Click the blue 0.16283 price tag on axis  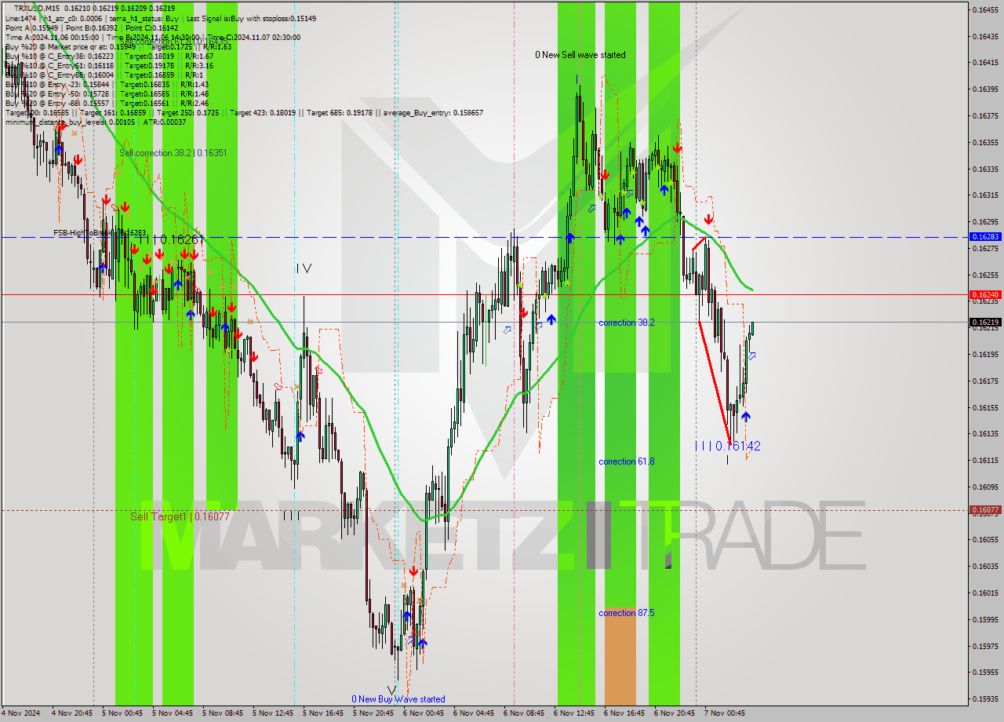coord(985,236)
